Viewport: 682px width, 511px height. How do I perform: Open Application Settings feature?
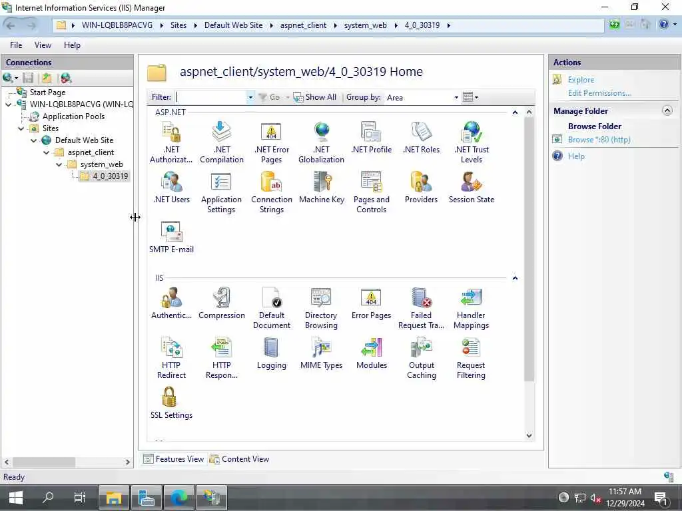click(x=221, y=192)
